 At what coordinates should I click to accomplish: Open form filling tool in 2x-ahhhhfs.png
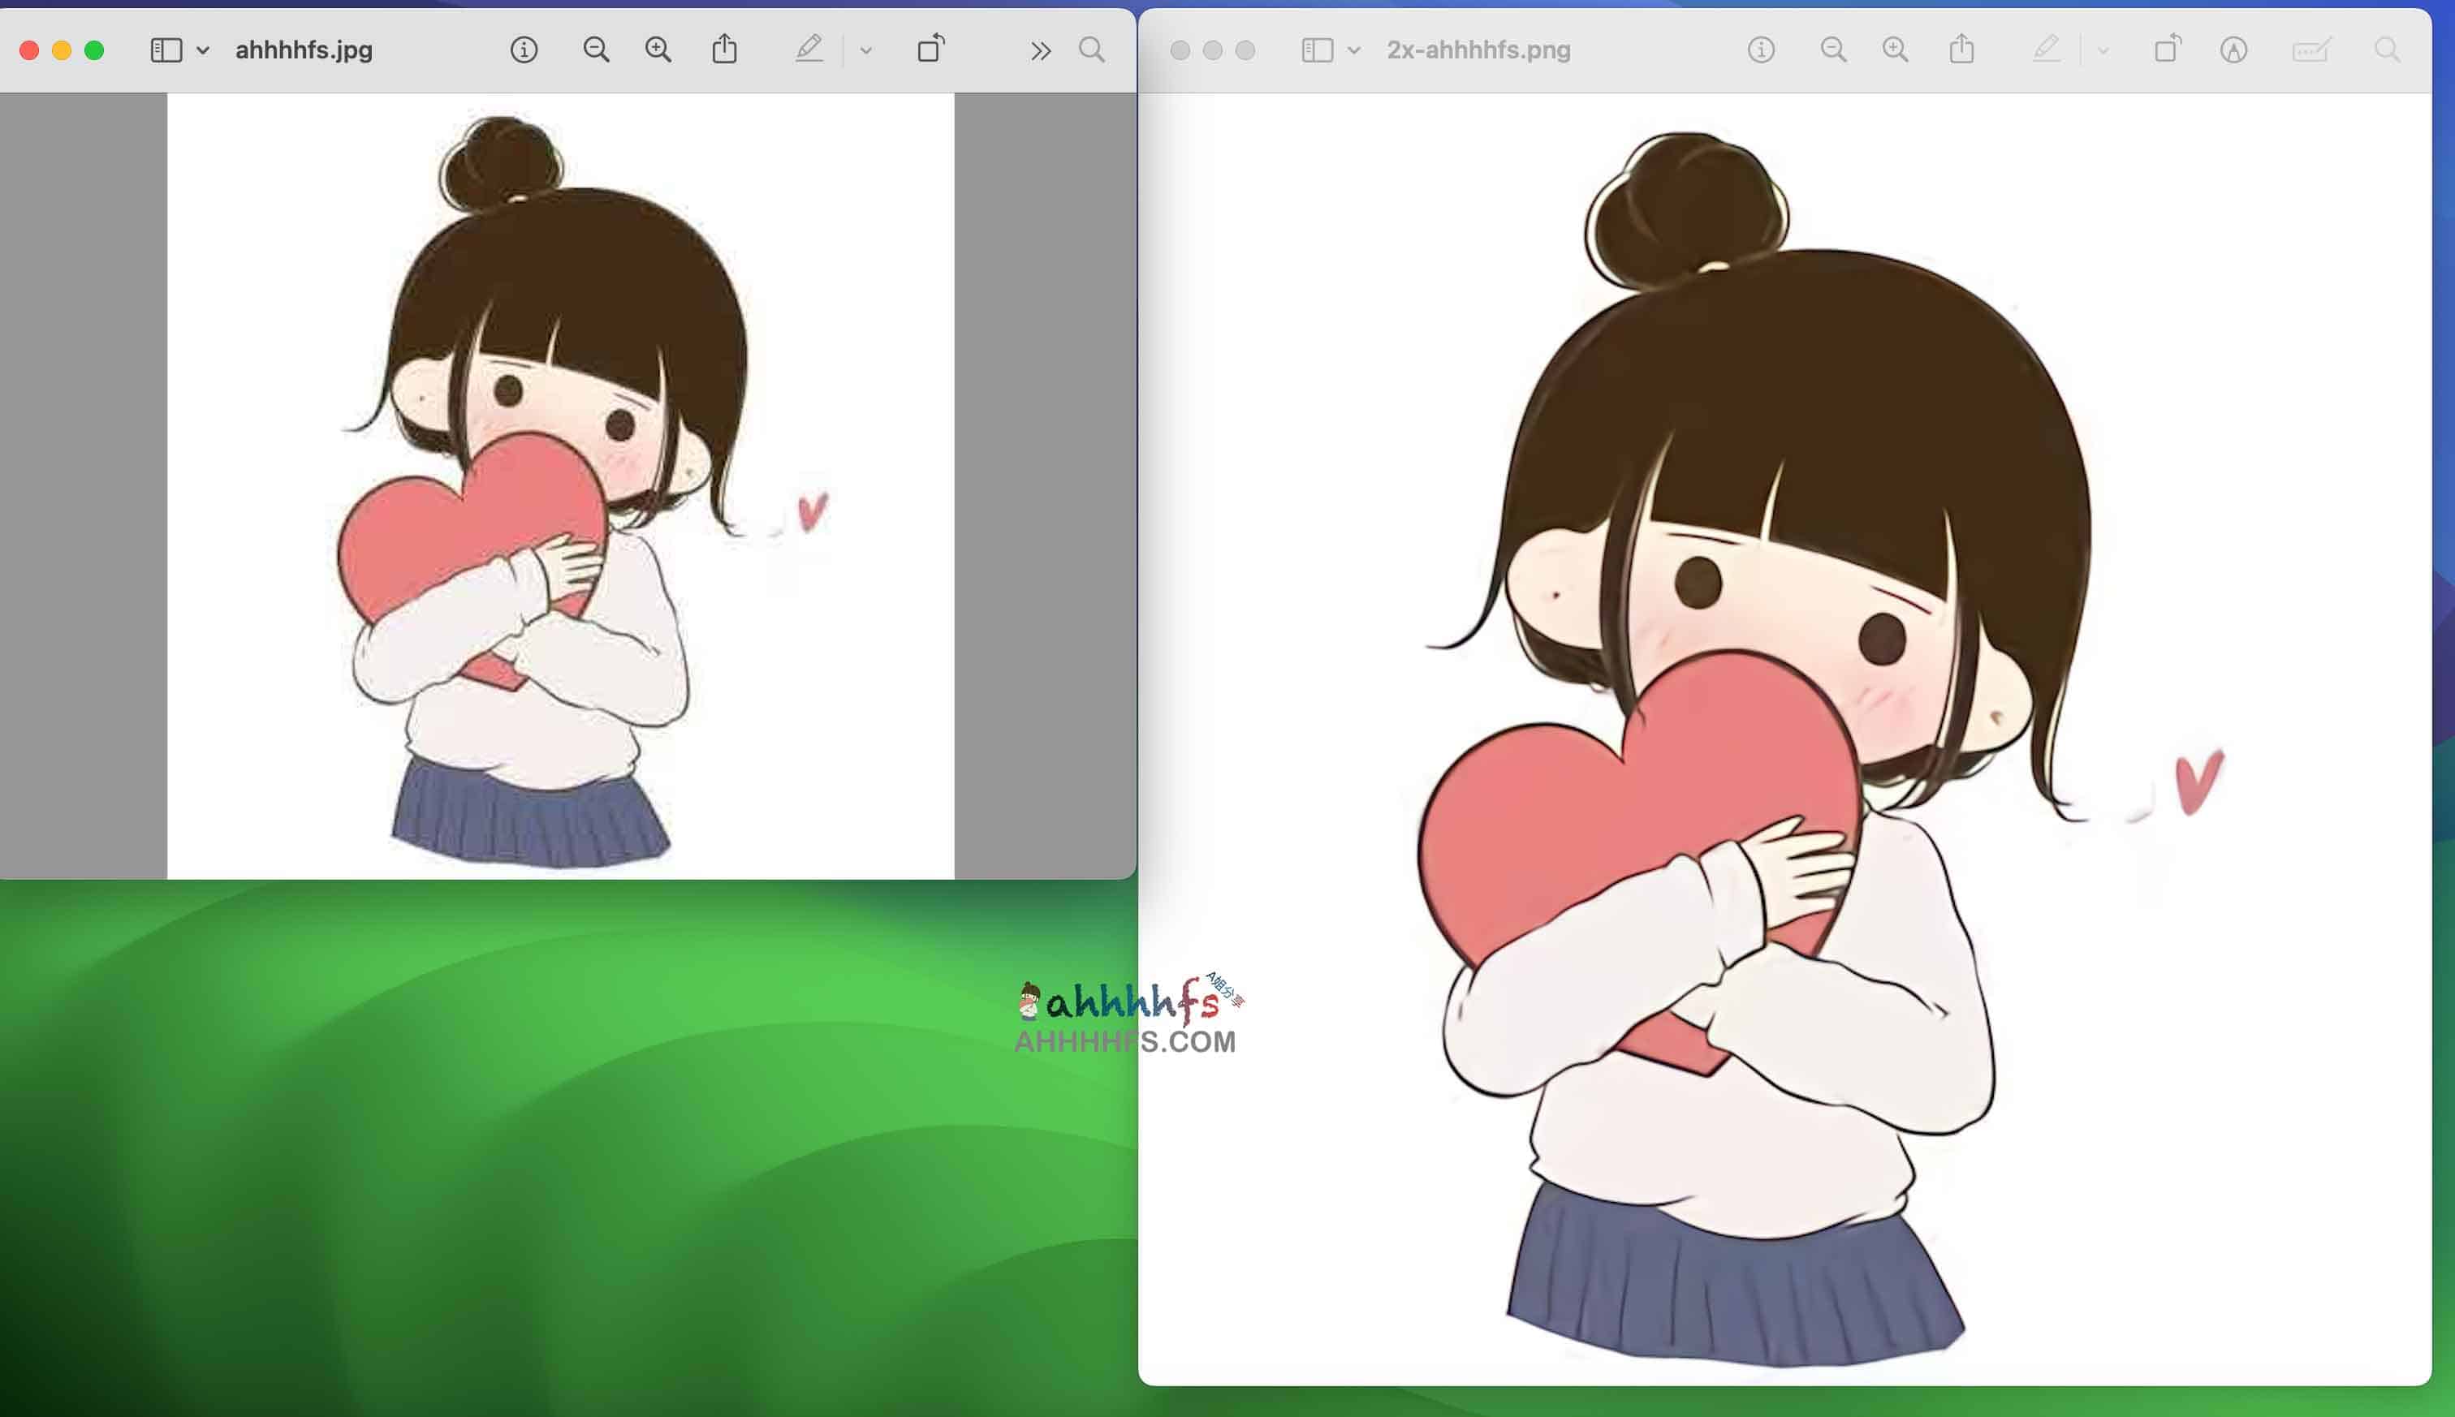click(2311, 50)
